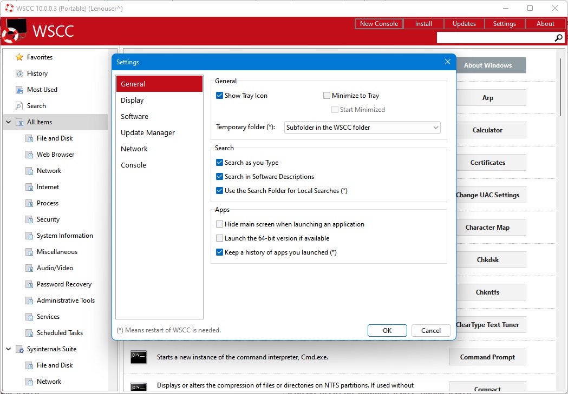Image resolution: width=568 pixels, height=394 pixels.
Task: Click New Console in the header
Action: point(379,23)
